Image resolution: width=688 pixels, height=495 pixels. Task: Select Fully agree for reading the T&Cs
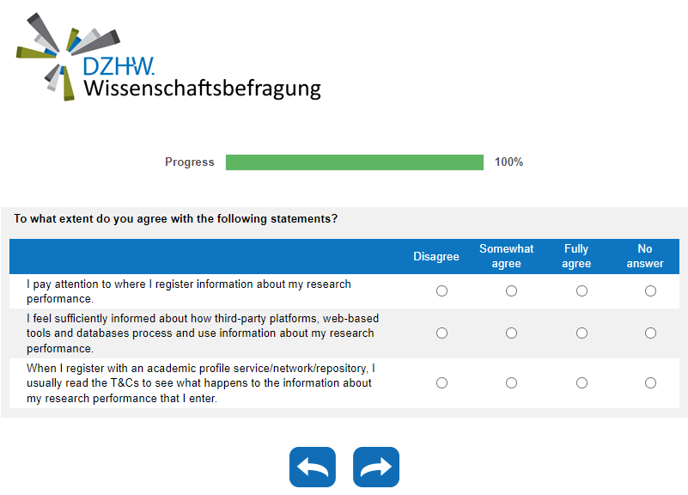coord(581,382)
